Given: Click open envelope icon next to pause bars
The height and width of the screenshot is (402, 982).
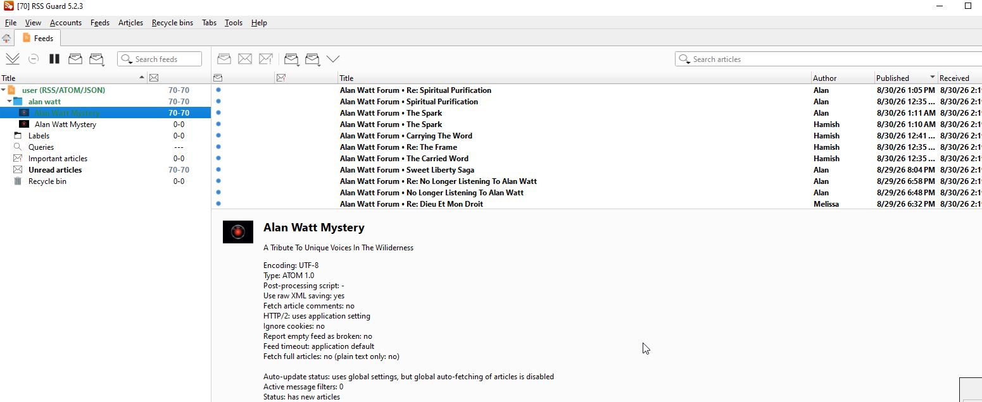Looking at the screenshot, I should click(x=75, y=59).
